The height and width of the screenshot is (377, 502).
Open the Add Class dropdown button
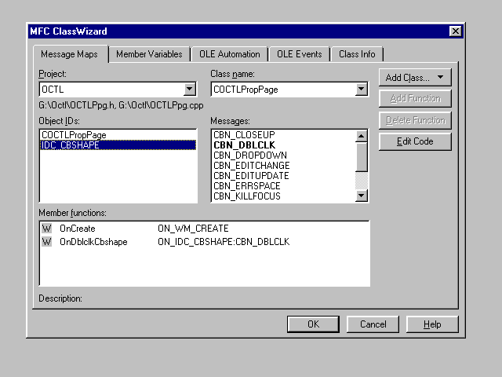point(416,77)
